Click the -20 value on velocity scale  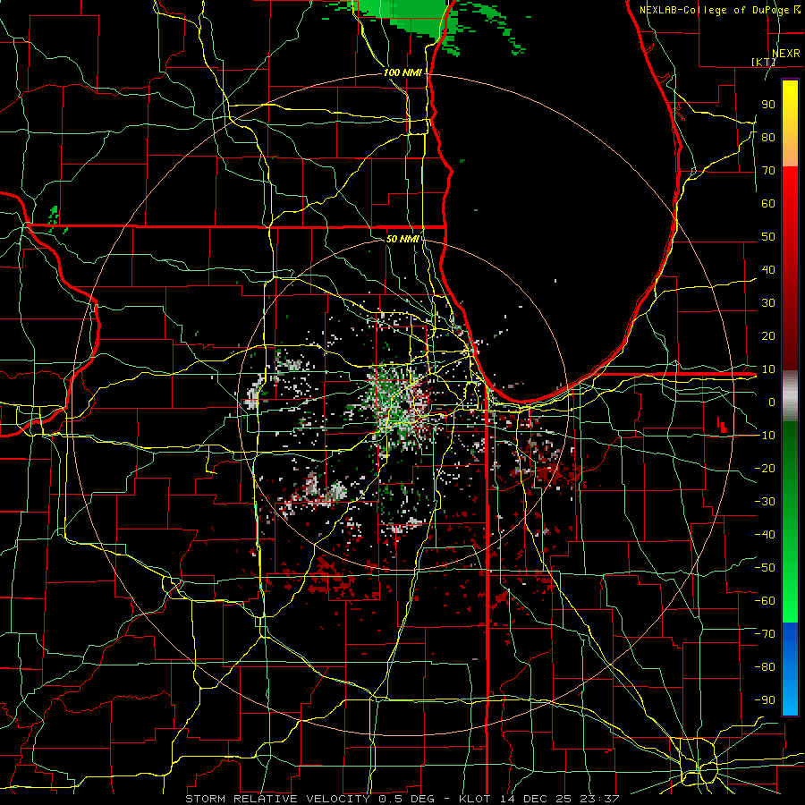pos(765,468)
